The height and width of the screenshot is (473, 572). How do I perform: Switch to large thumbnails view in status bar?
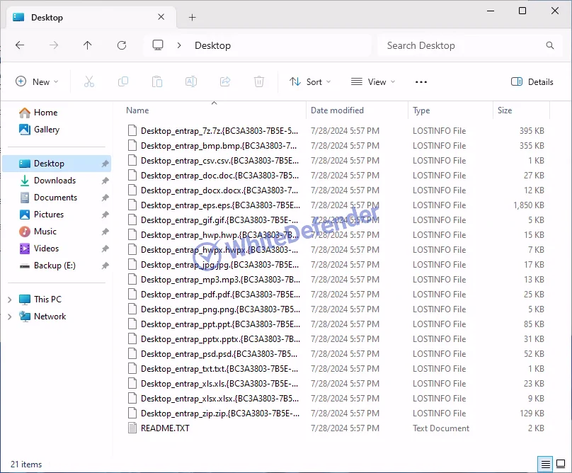coord(561,465)
